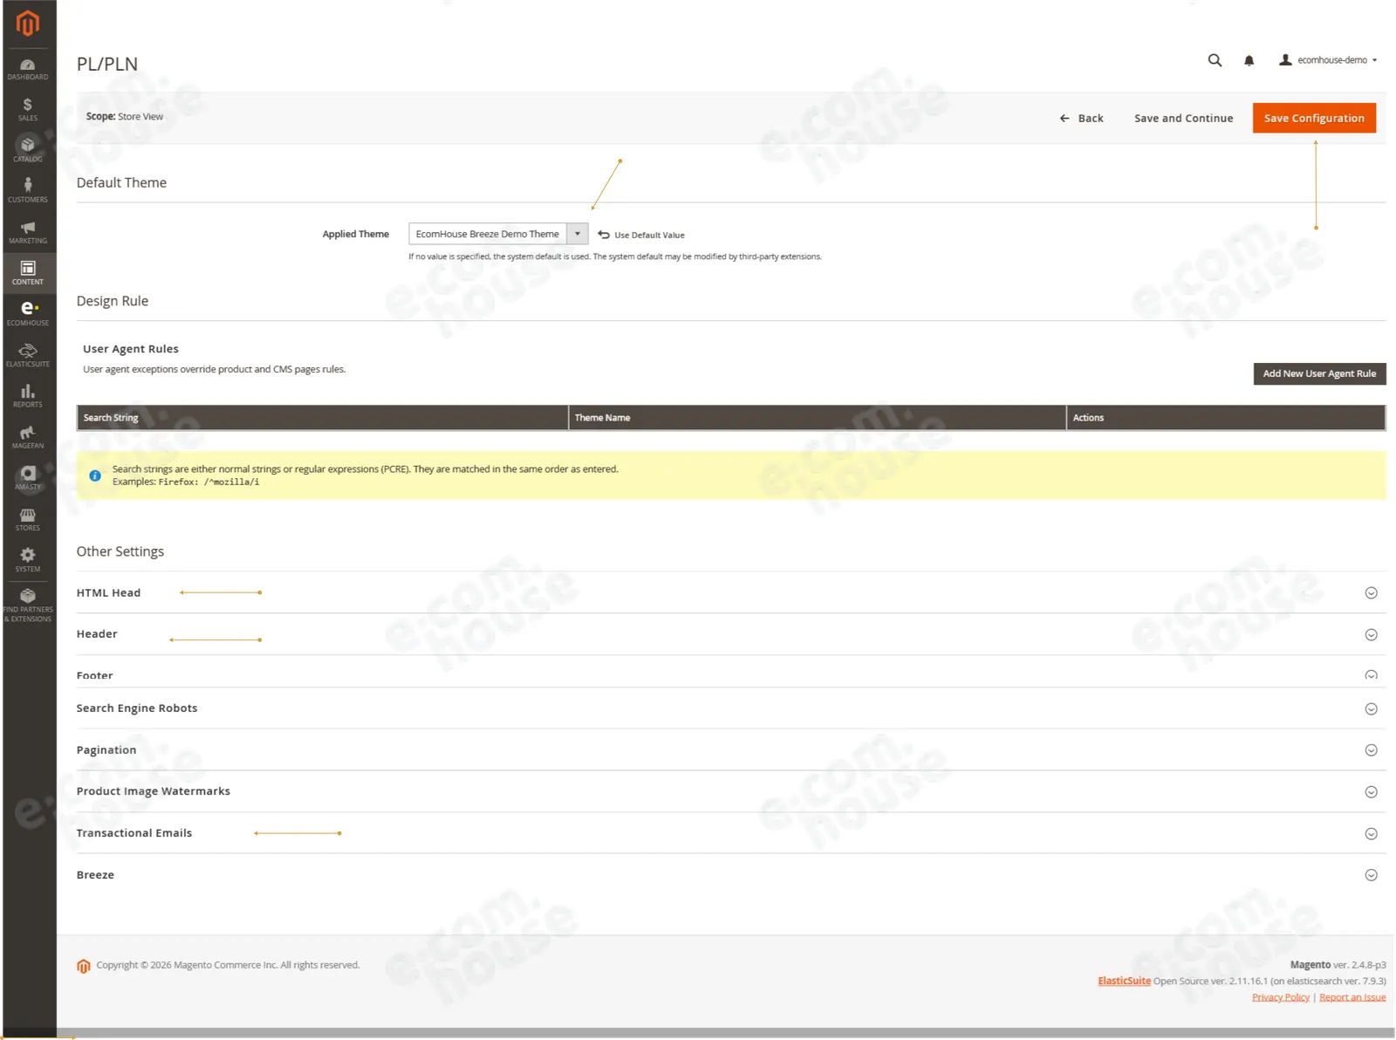Open the Catalog sidebar menu
1396x1040 pixels.
pos(28,150)
